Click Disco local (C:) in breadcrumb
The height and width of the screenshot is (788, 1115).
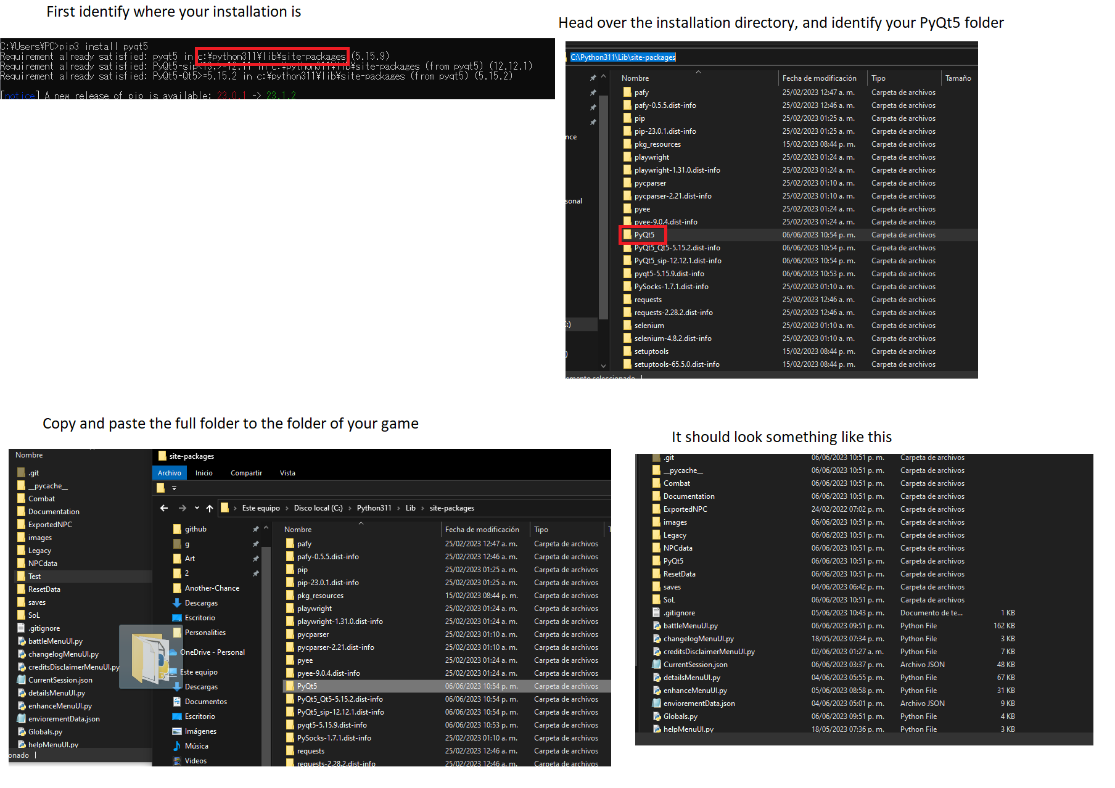(318, 508)
